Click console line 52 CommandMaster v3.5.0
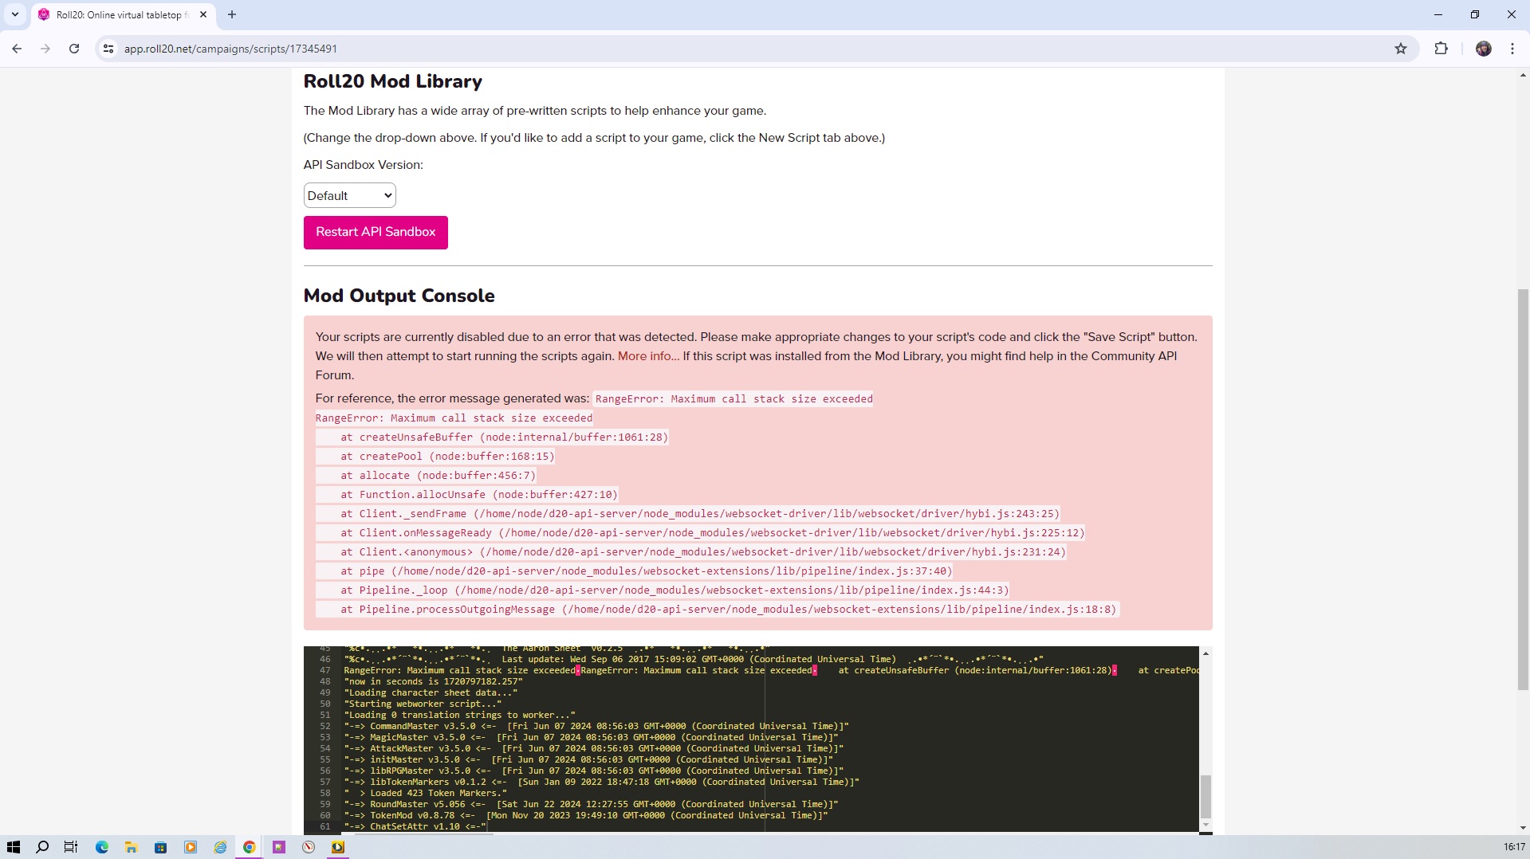 click(x=596, y=726)
